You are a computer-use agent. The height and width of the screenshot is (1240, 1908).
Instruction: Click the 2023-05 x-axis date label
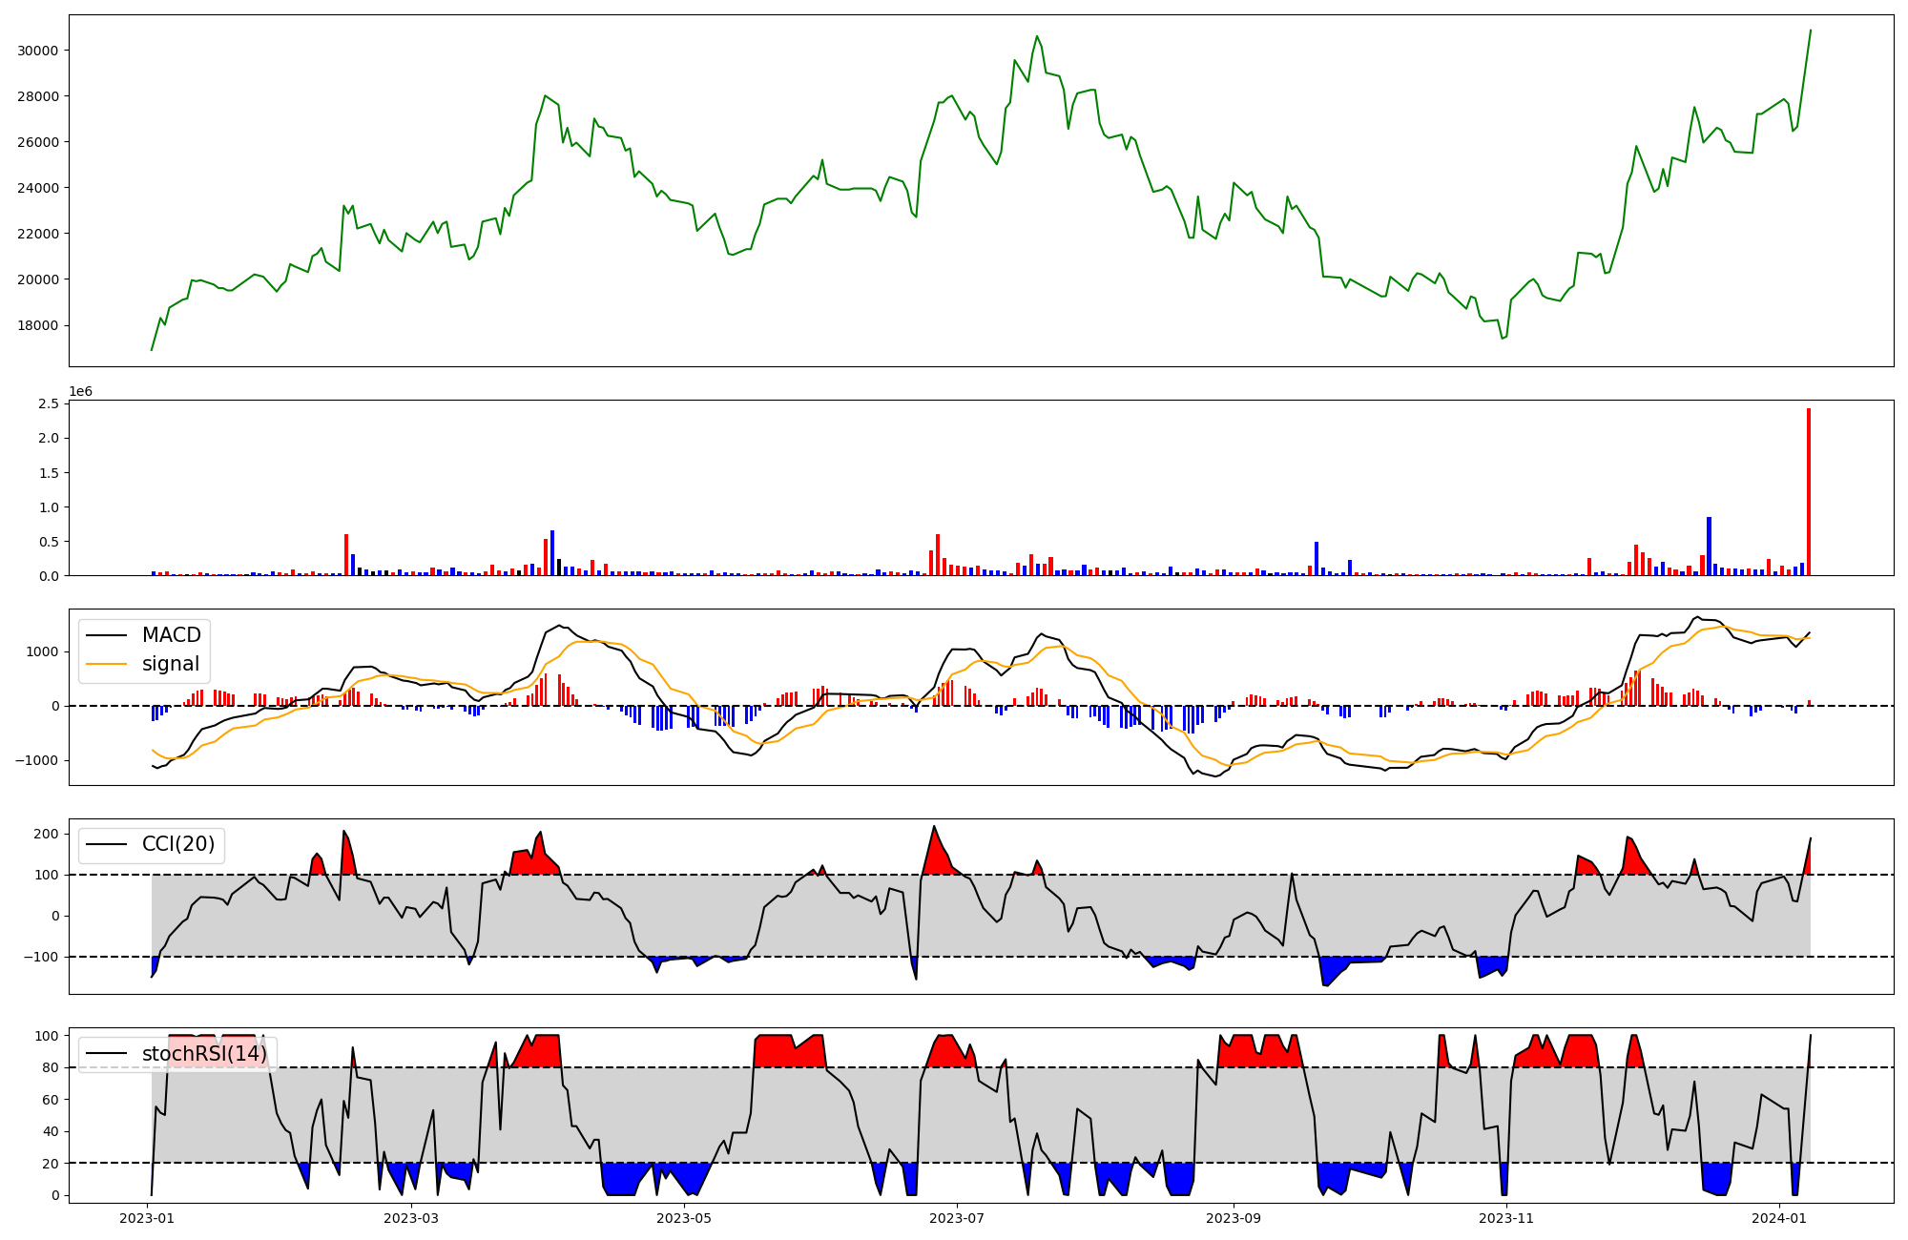(x=684, y=1218)
